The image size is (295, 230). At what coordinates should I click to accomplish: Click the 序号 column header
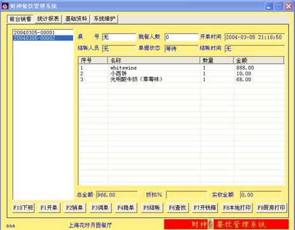coord(93,60)
